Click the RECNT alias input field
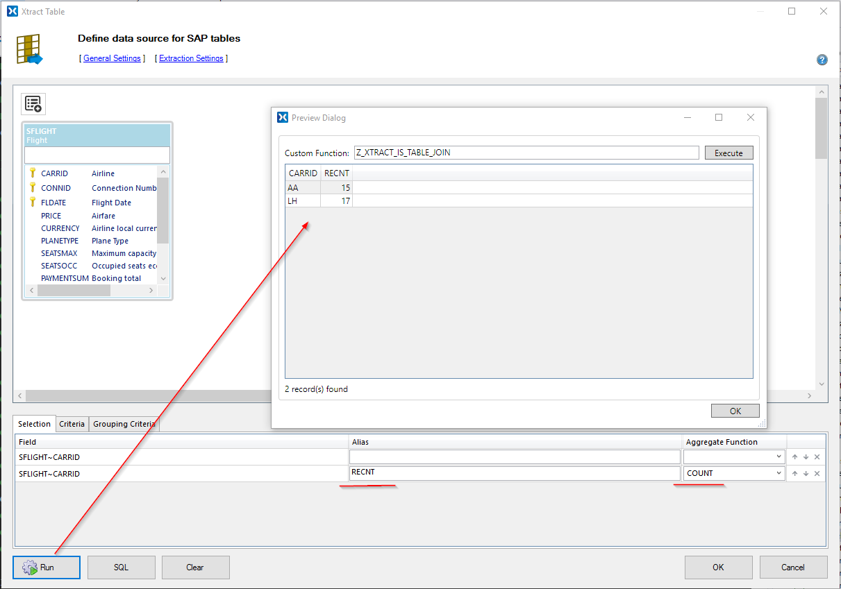This screenshot has width=841, height=589. pyautogui.click(x=514, y=473)
